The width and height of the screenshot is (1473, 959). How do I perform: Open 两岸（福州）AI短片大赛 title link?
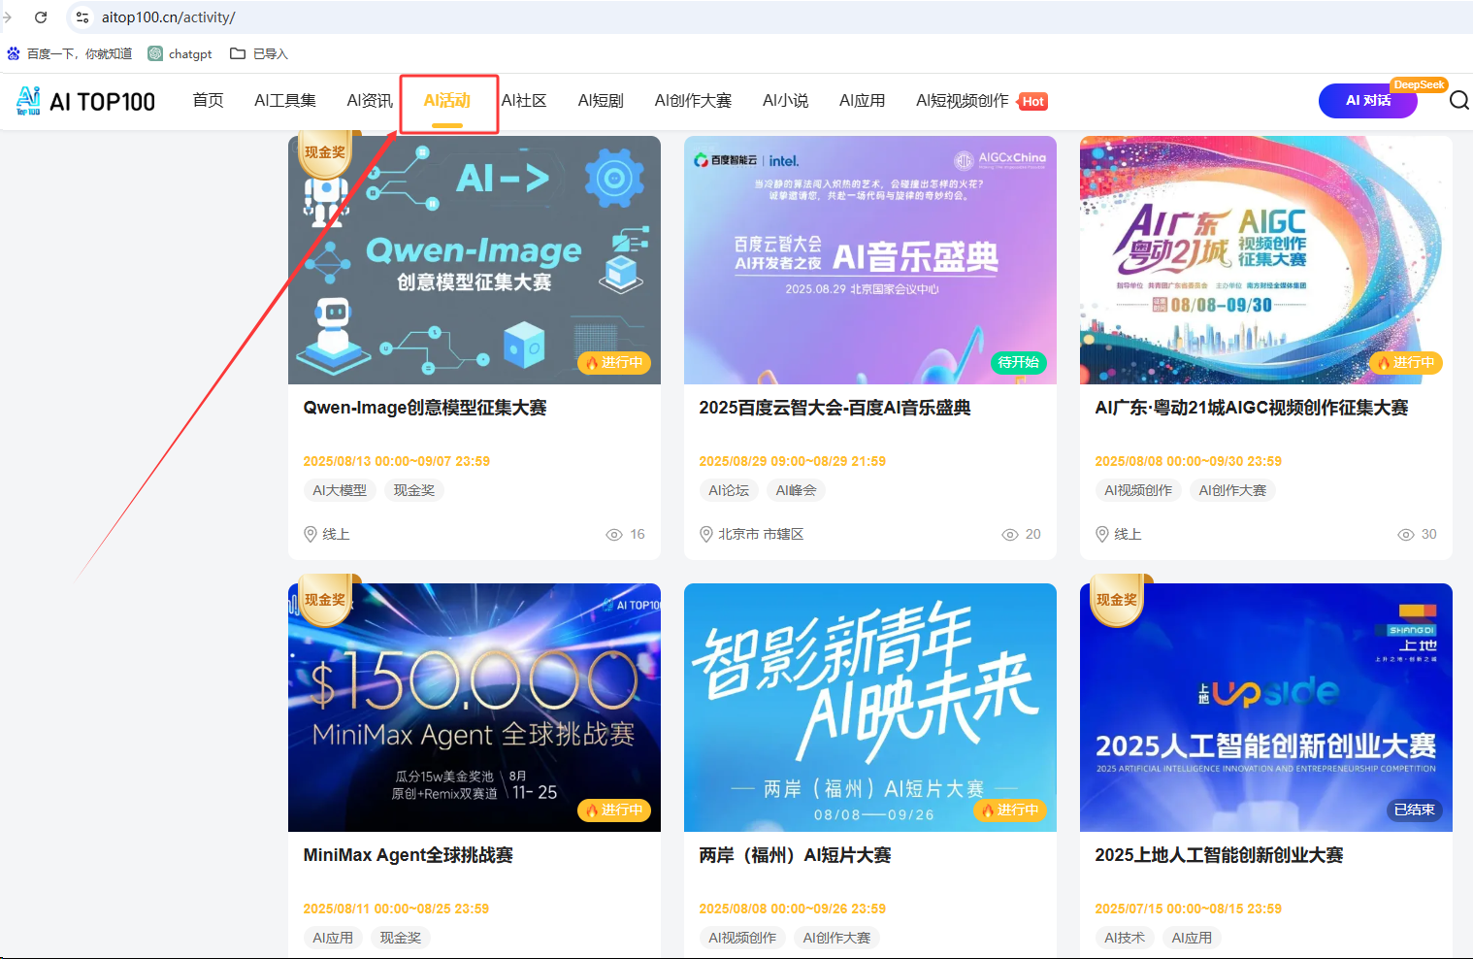click(795, 856)
